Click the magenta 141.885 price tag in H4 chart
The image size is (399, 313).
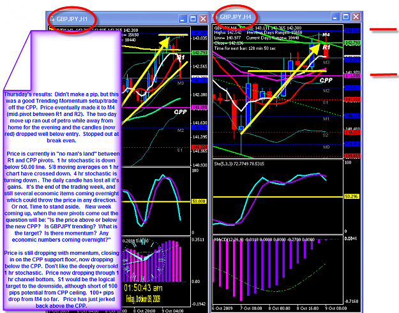pos(352,76)
